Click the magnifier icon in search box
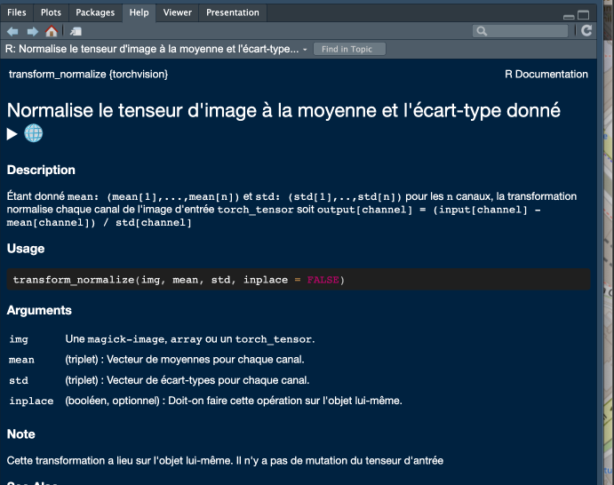Screen dimensions: 614x485 point(481,31)
